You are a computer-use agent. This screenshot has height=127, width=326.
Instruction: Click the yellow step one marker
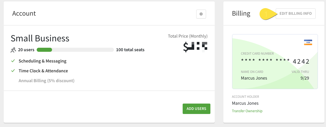tap(267, 14)
